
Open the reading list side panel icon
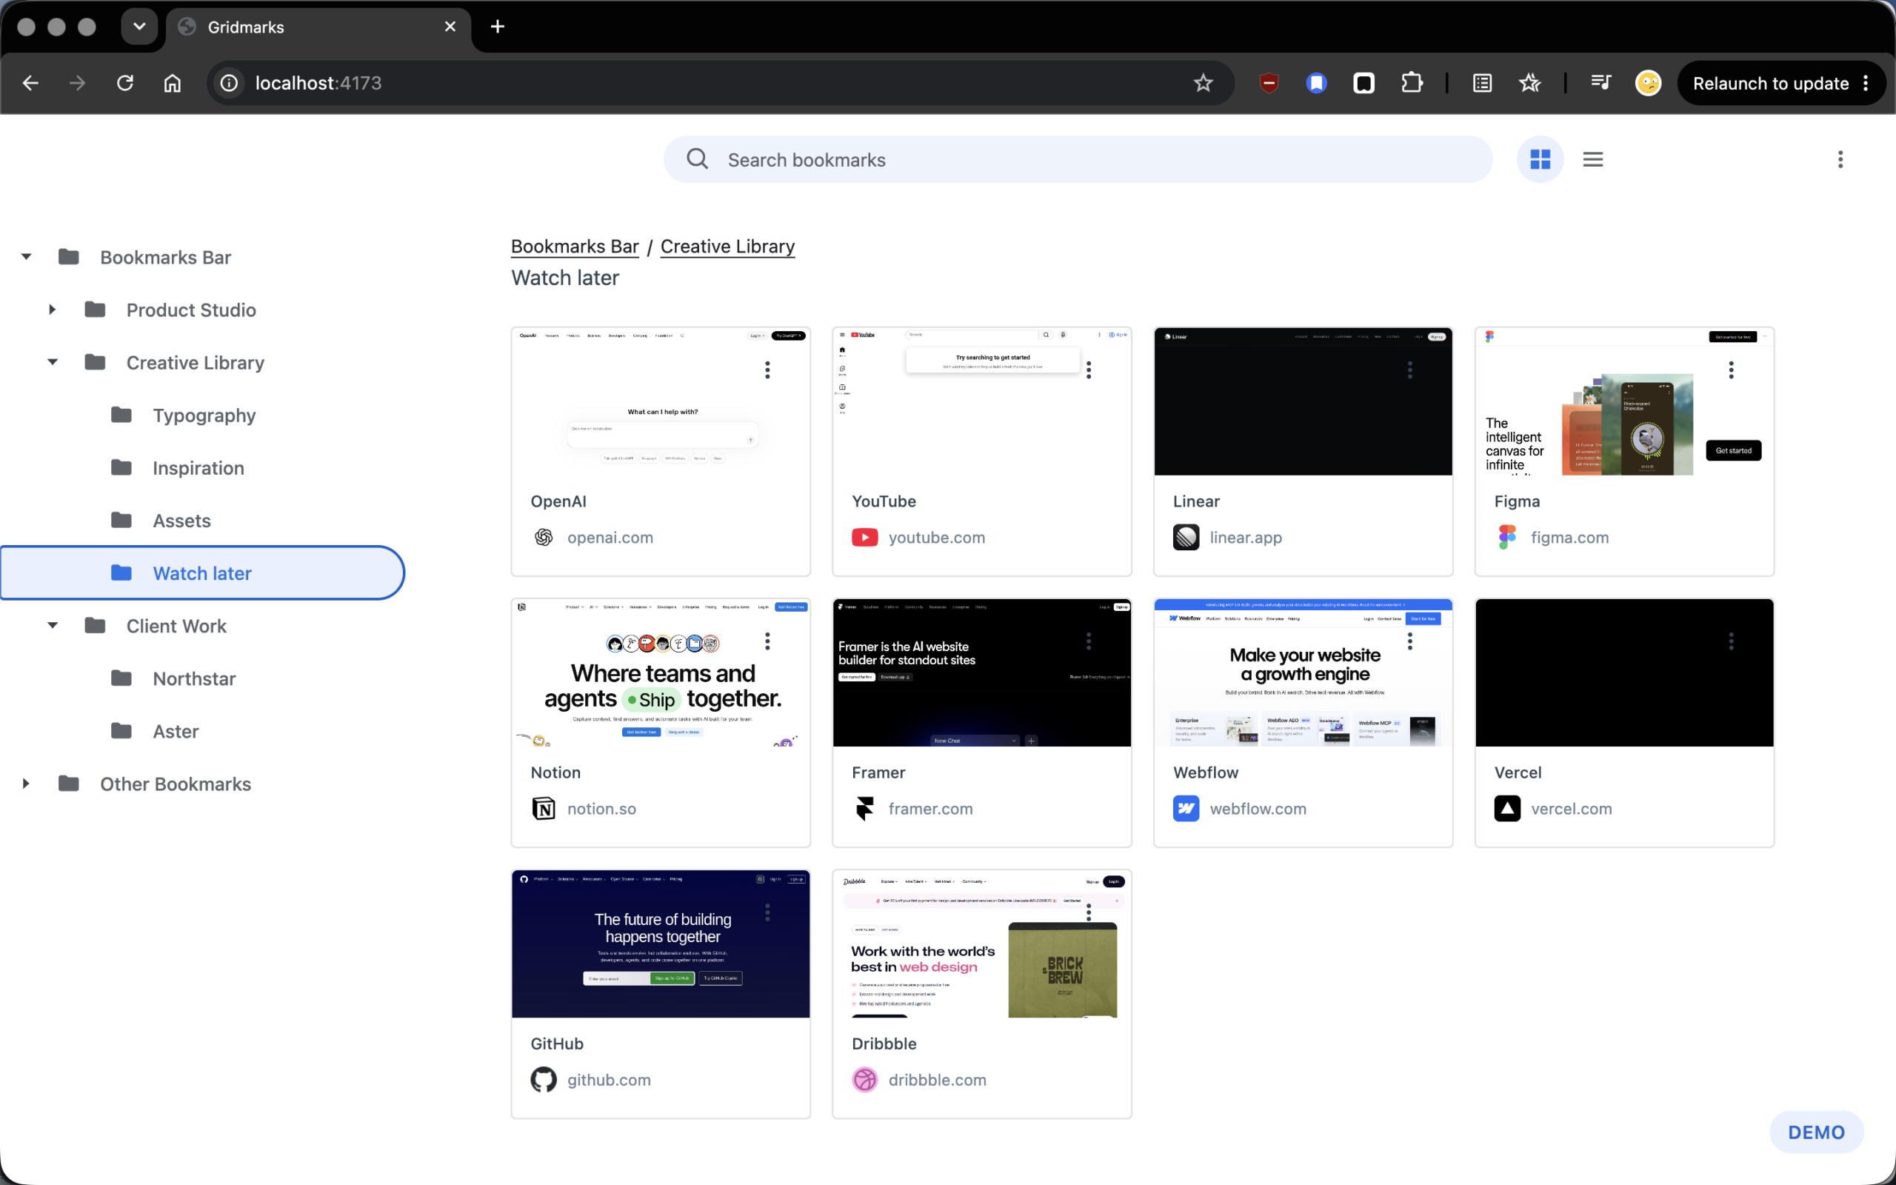(x=1482, y=83)
